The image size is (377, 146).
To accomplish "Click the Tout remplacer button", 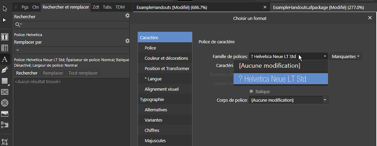I will click(x=83, y=73).
